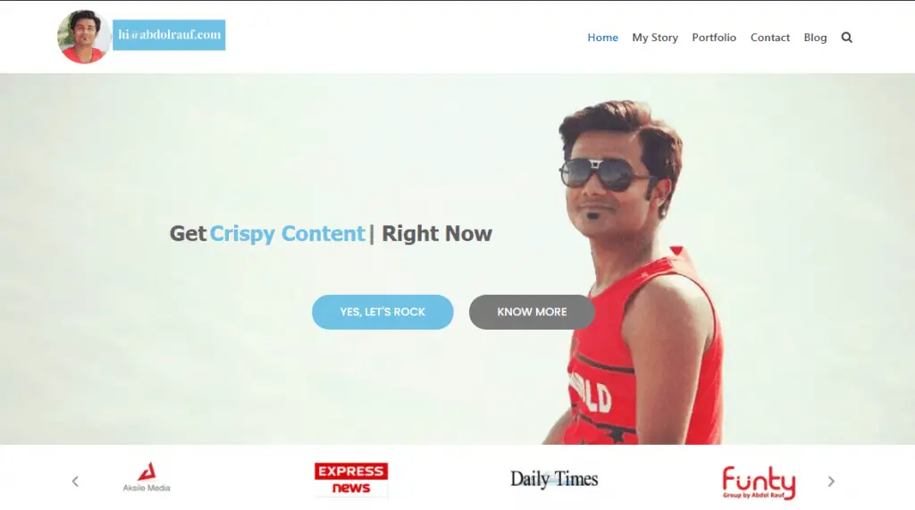Open the Blog menu link

tap(815, 38)
